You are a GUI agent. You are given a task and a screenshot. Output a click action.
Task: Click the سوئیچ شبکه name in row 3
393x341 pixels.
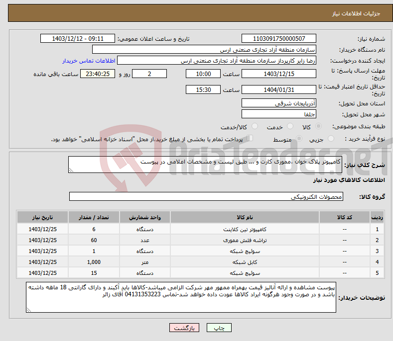tap(245, 251)
